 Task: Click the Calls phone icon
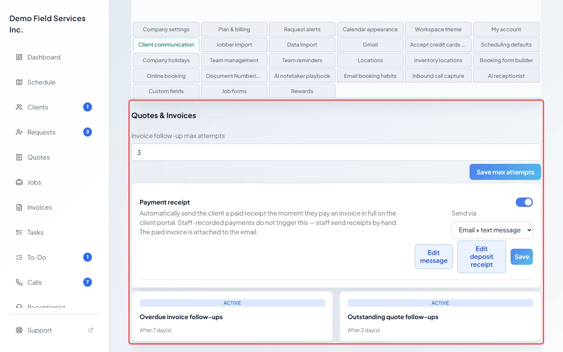click(x=19, y=282)
